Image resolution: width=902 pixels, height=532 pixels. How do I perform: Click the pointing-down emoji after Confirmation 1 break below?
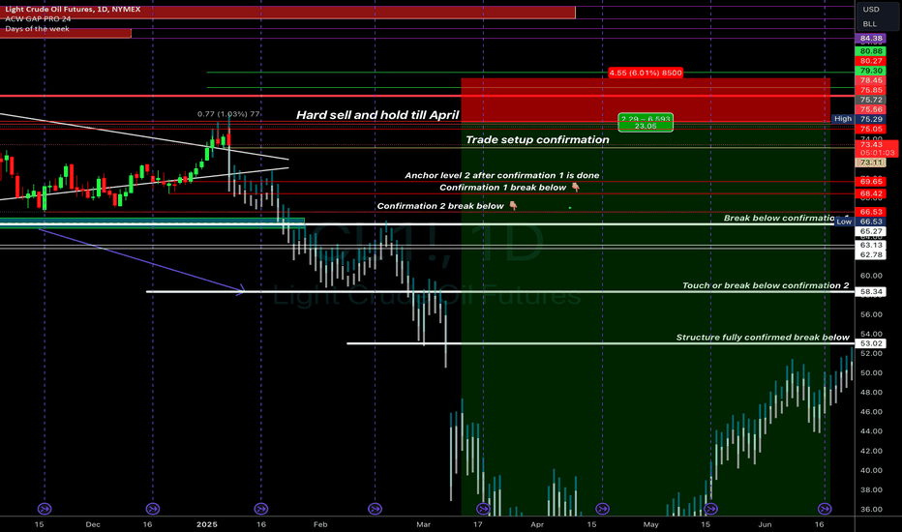575,188
